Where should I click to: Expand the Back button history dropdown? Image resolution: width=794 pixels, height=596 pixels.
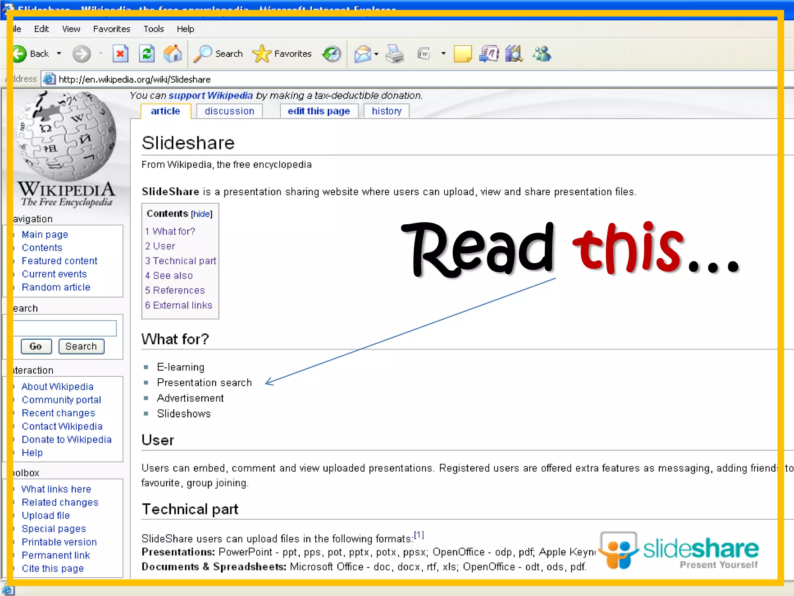point(59,54)
